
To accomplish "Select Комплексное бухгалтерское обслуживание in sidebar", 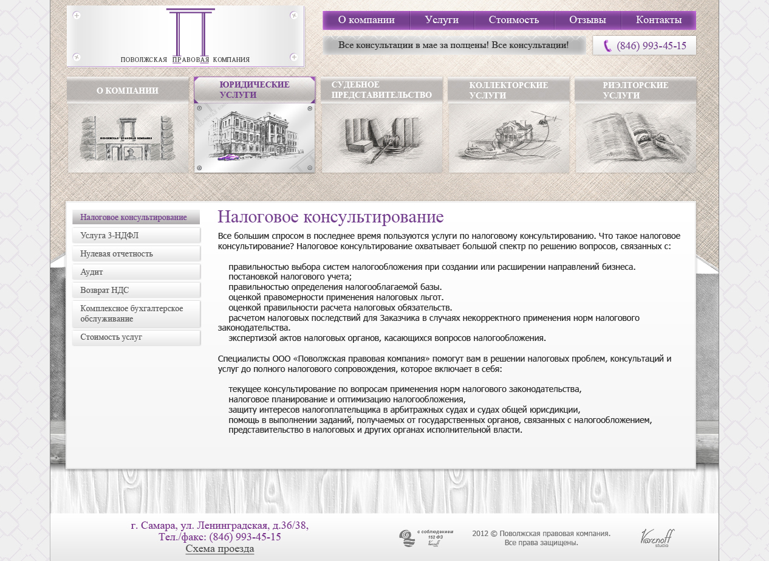I will [136, 314].
